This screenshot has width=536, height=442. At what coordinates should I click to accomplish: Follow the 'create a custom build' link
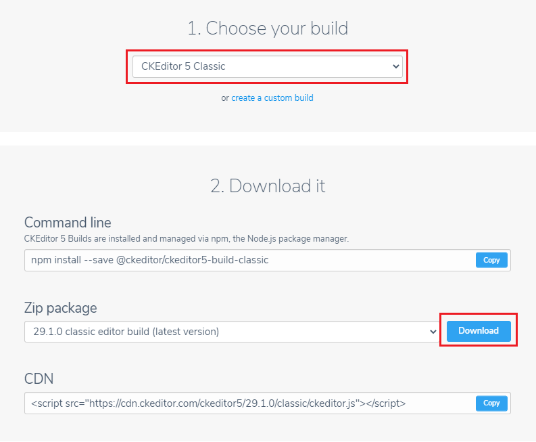(272, 98)
